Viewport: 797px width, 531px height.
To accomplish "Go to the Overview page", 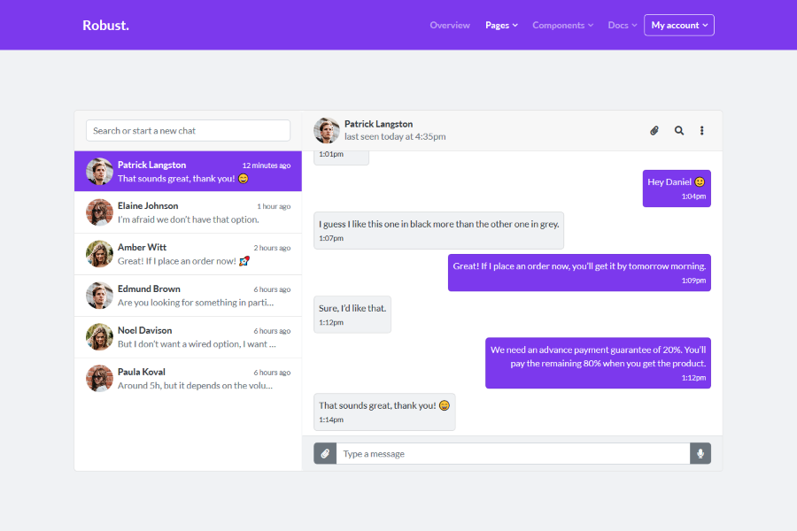I will coord(450,26).
